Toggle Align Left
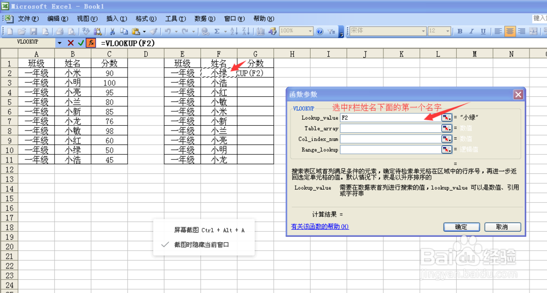Image resolution: width=547 pixels, height=293 pixels. (x=498, y=31)
